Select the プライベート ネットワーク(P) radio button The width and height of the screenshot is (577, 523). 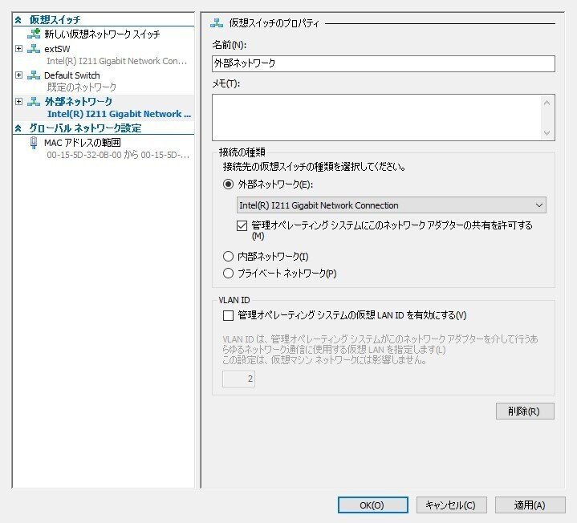[228, 273]
